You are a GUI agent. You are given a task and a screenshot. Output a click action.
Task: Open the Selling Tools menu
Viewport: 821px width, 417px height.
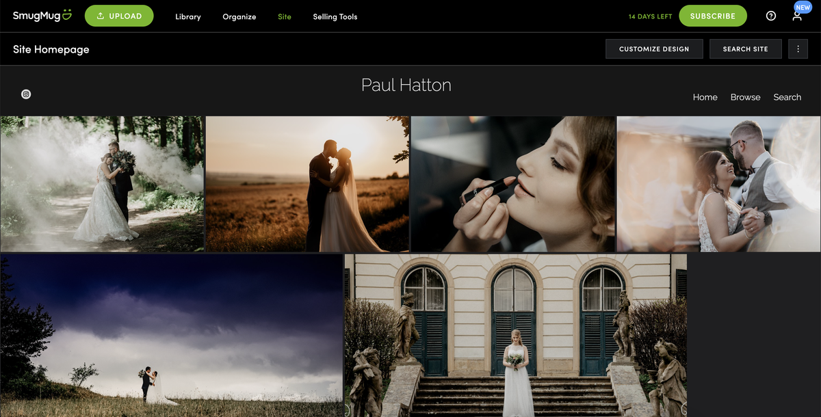click(335, 16)
